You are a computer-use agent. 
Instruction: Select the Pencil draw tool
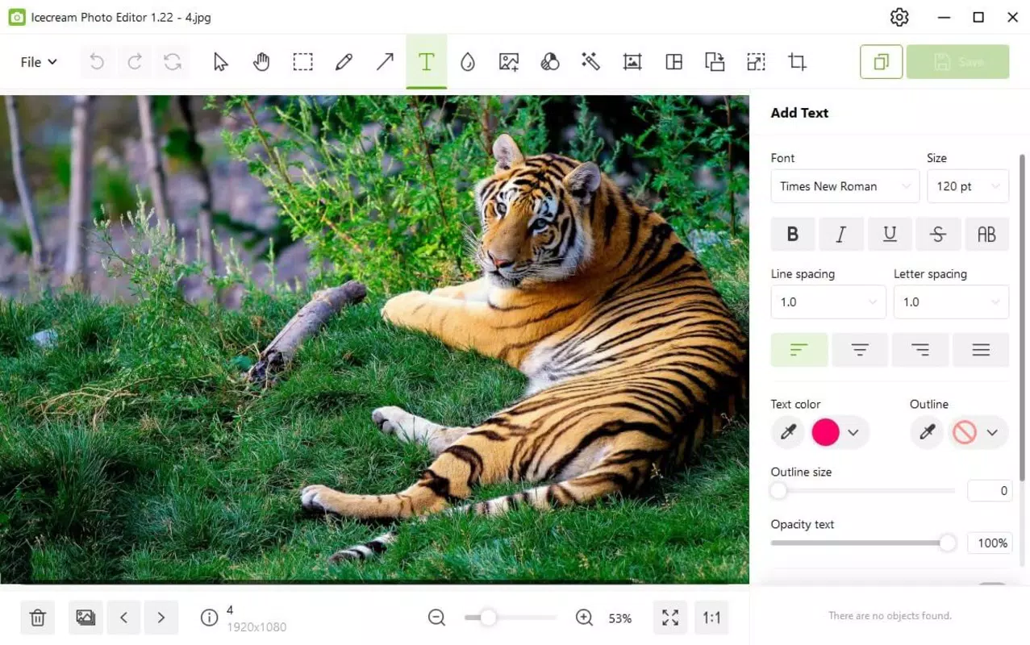pyautogui.click(x=344, y=62)
